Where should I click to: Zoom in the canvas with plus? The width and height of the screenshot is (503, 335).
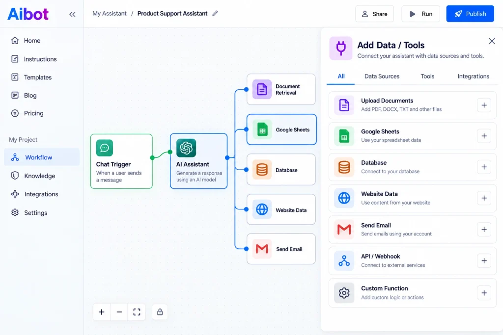[x=101, y=312]
